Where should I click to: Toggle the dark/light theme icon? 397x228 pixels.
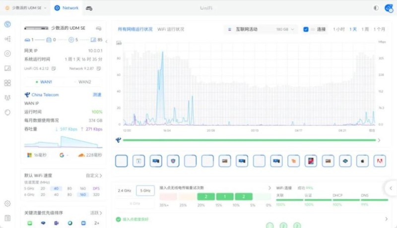pos(376,8)
